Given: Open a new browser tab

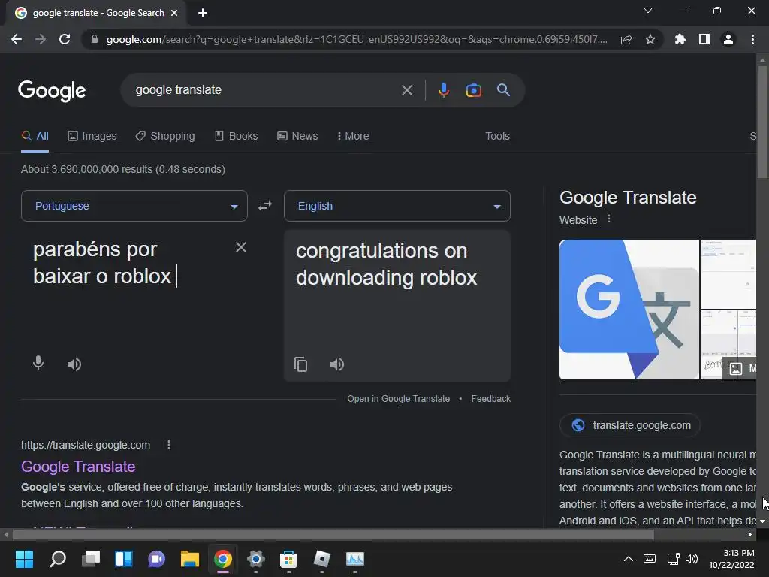Looking at the screenshot, I should [x=203, y=13].
